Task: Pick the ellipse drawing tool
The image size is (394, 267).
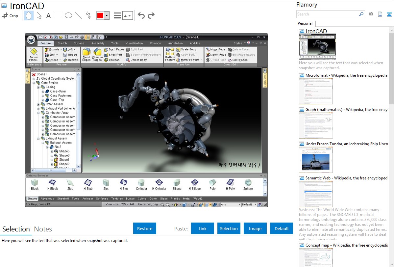Action: [x=68, y=15]
